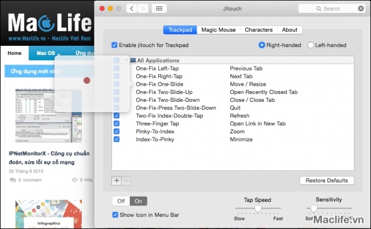Click the forward arrow in Jitouch toolbar
The height and width of the screenshot is (229, 371).
click(x=143, y=9)
